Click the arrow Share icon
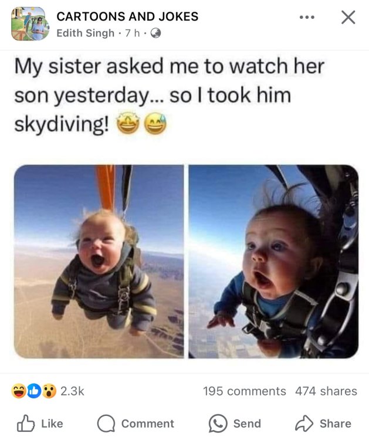369x440 pixels. (304, 423)
